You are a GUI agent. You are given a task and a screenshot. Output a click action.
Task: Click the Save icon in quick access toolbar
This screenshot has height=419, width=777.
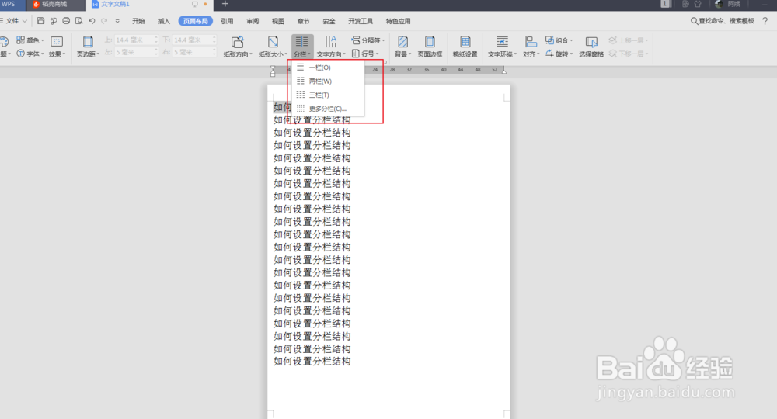[x=40, y=21]
